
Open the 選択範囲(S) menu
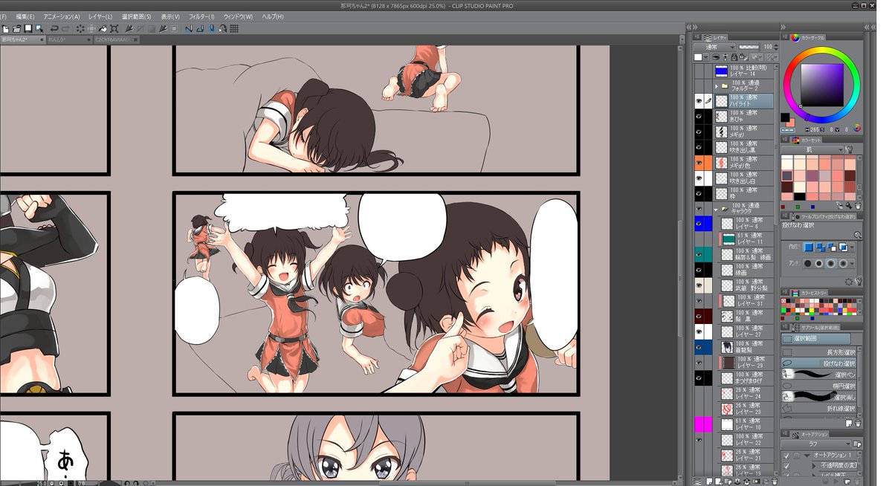137,16
